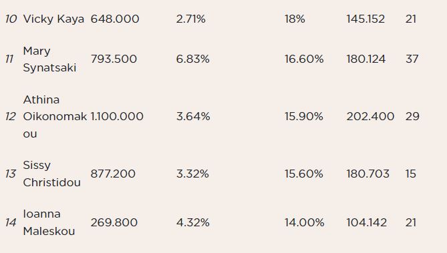447x253 pixels.
Task: Select the Sissy Christidou cell
Action: point(51,174)
